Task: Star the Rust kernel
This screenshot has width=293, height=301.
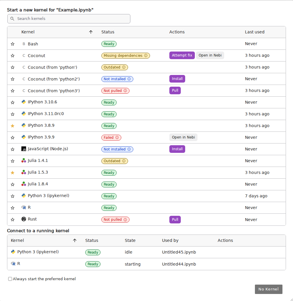Action: click(x=13, y=220)
